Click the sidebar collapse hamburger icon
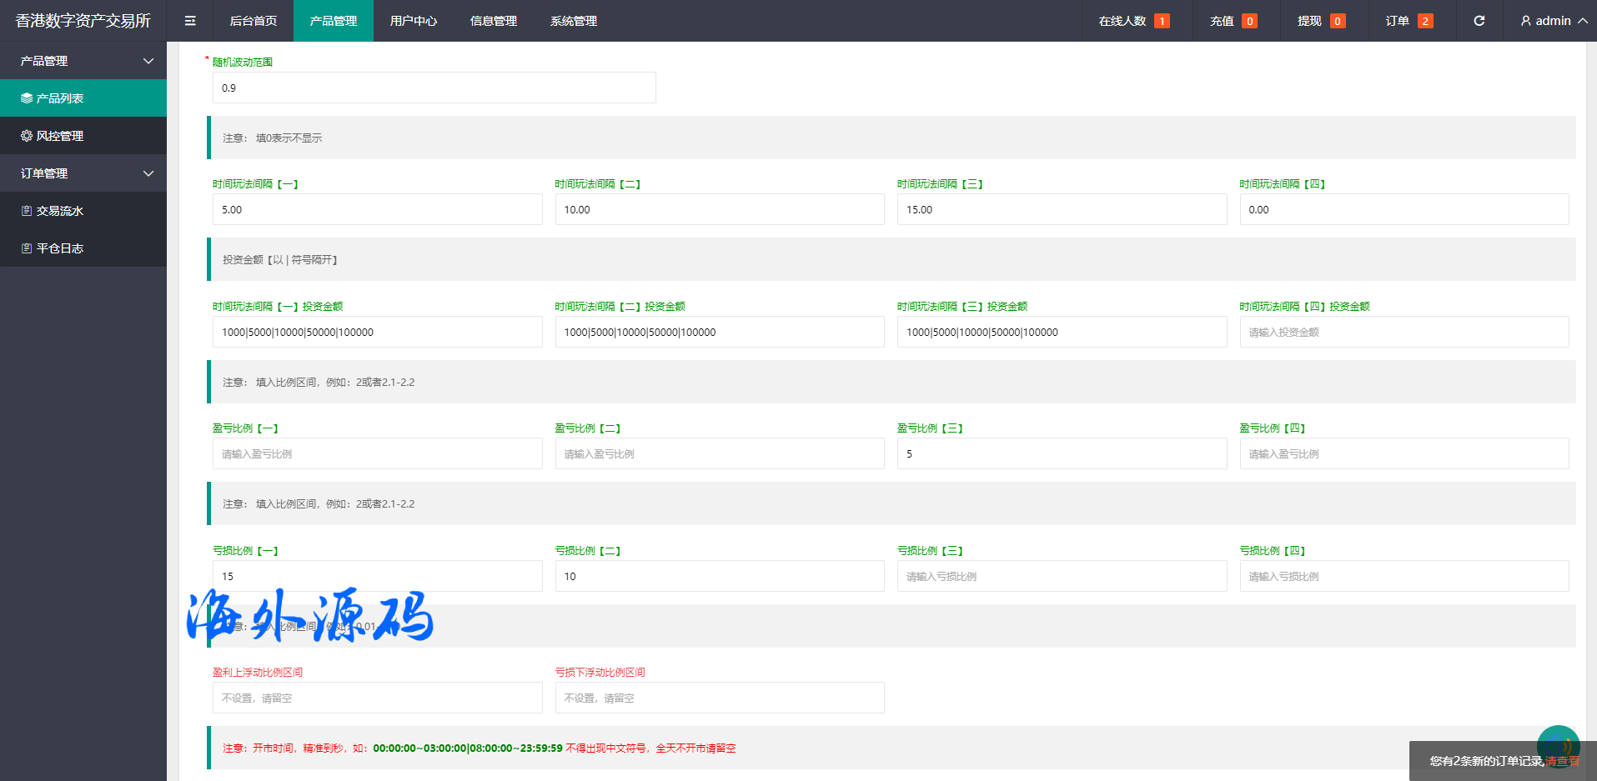The height and width of the screenshot is (781, 1597). [190, 21]
